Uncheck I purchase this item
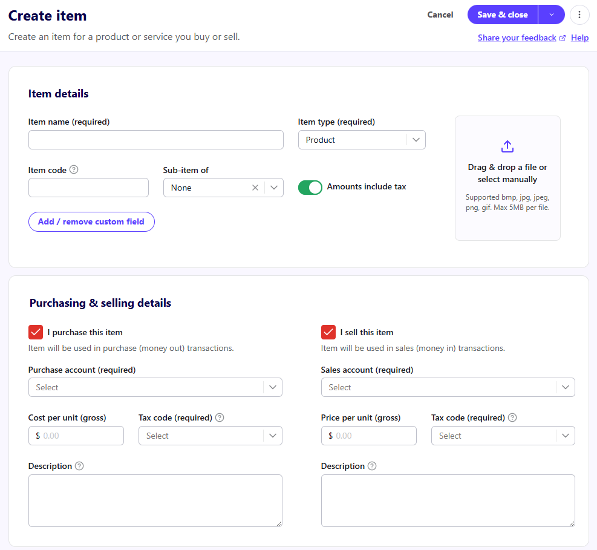The image size is (597, 550). pos(36,332)
